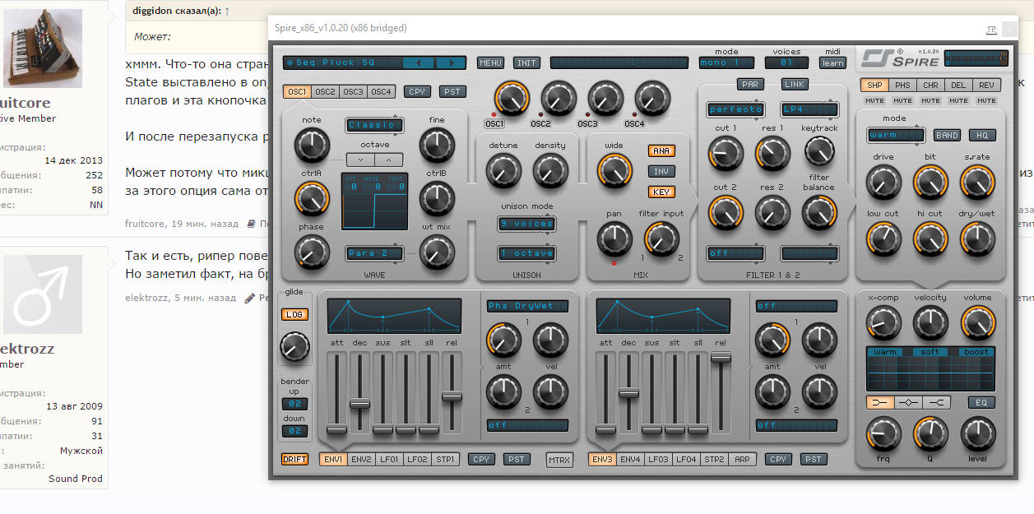This screenshot has height=514, width=1034.
Task: Toggle the LOG glide mode
Action: tap(294, 314)
